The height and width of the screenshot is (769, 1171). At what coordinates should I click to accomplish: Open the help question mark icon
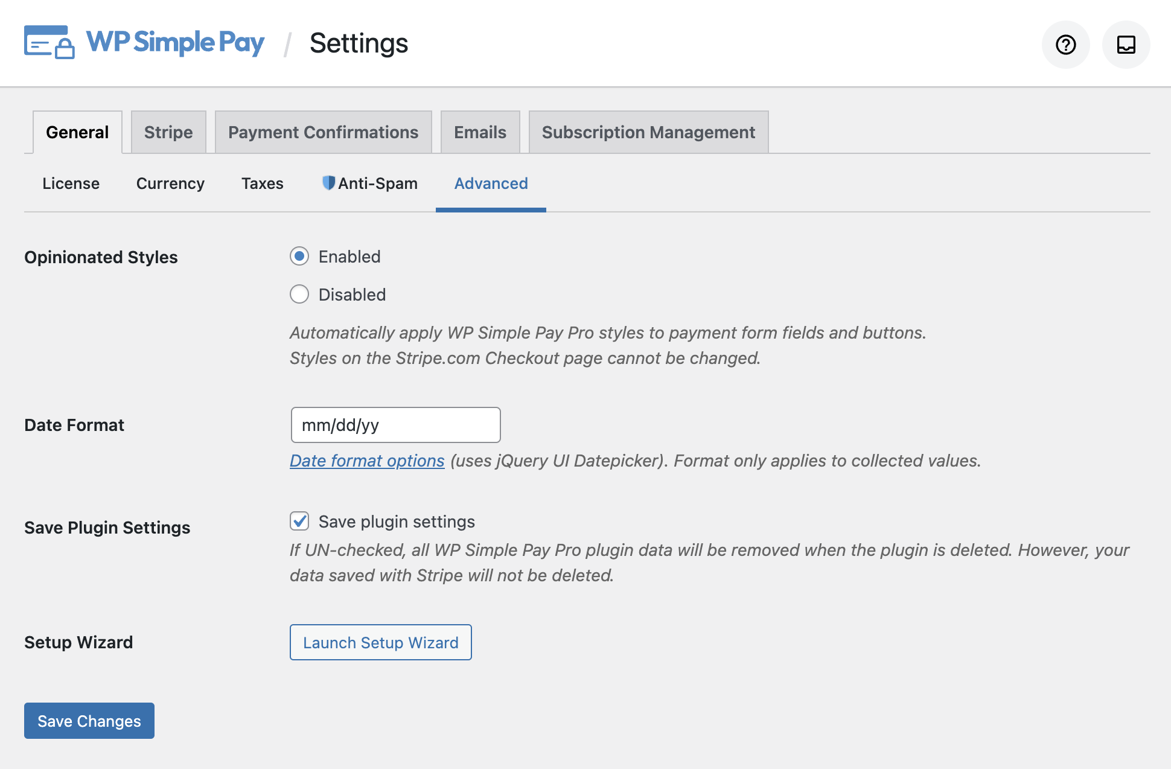(x=1065, y=44)
